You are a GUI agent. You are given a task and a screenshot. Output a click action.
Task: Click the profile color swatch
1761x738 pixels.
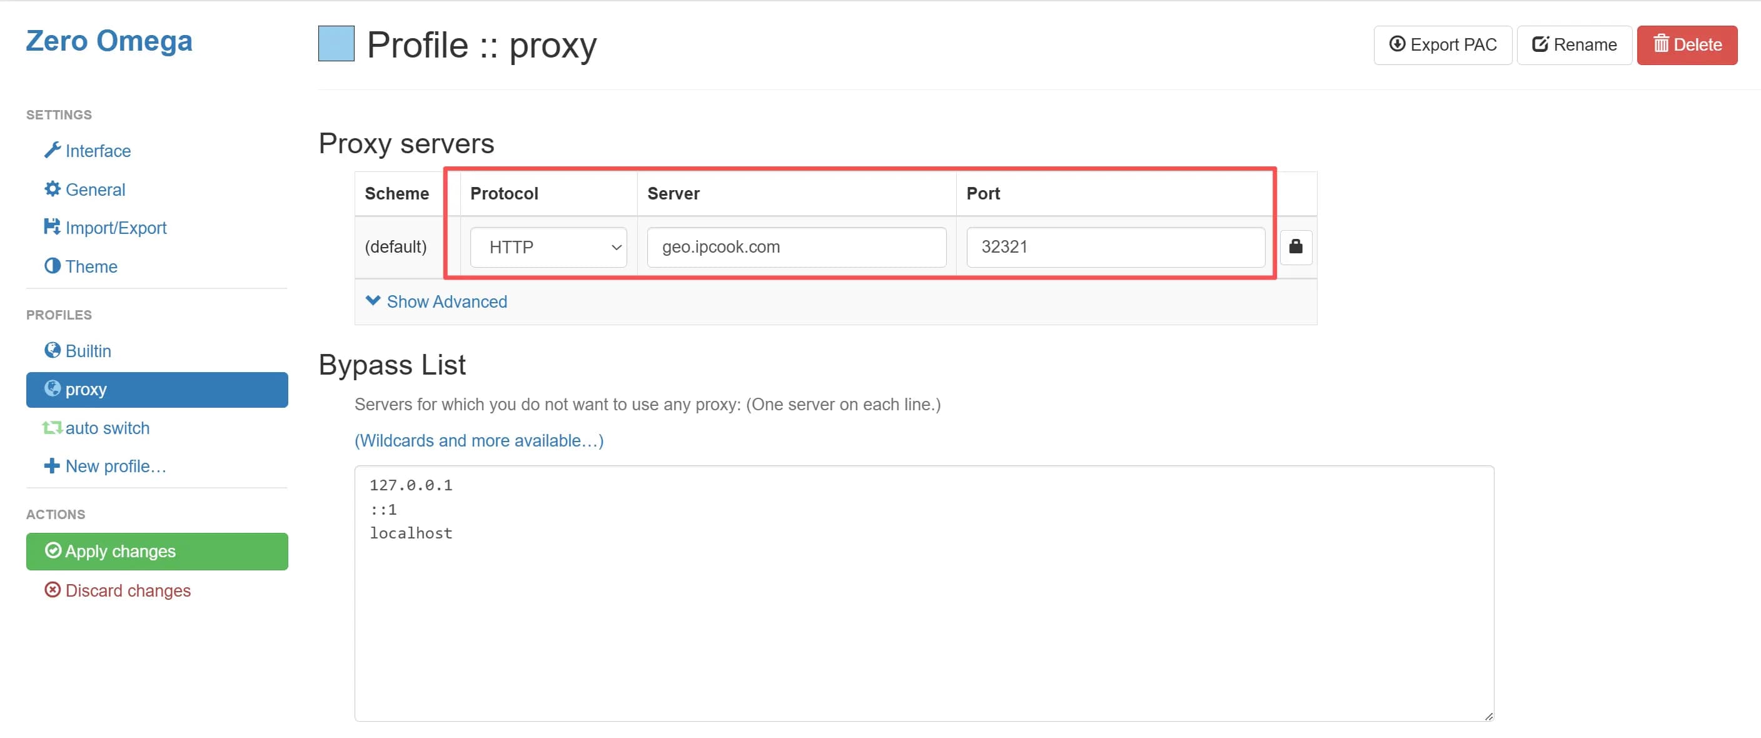click(x=336, y=44)
